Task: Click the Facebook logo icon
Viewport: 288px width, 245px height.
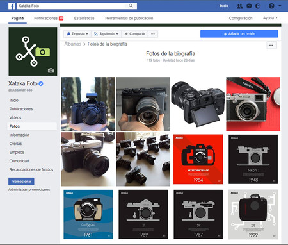Action: (x=12, y=6)
